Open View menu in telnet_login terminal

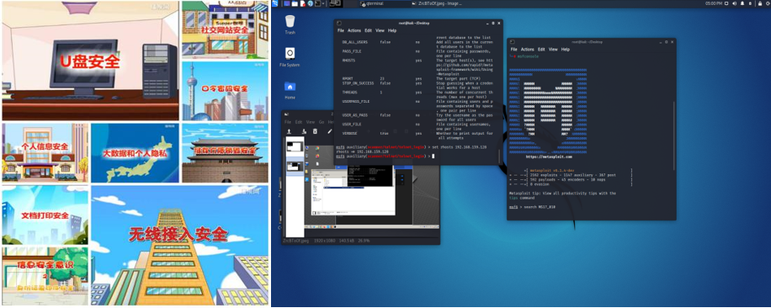(380, 30)
